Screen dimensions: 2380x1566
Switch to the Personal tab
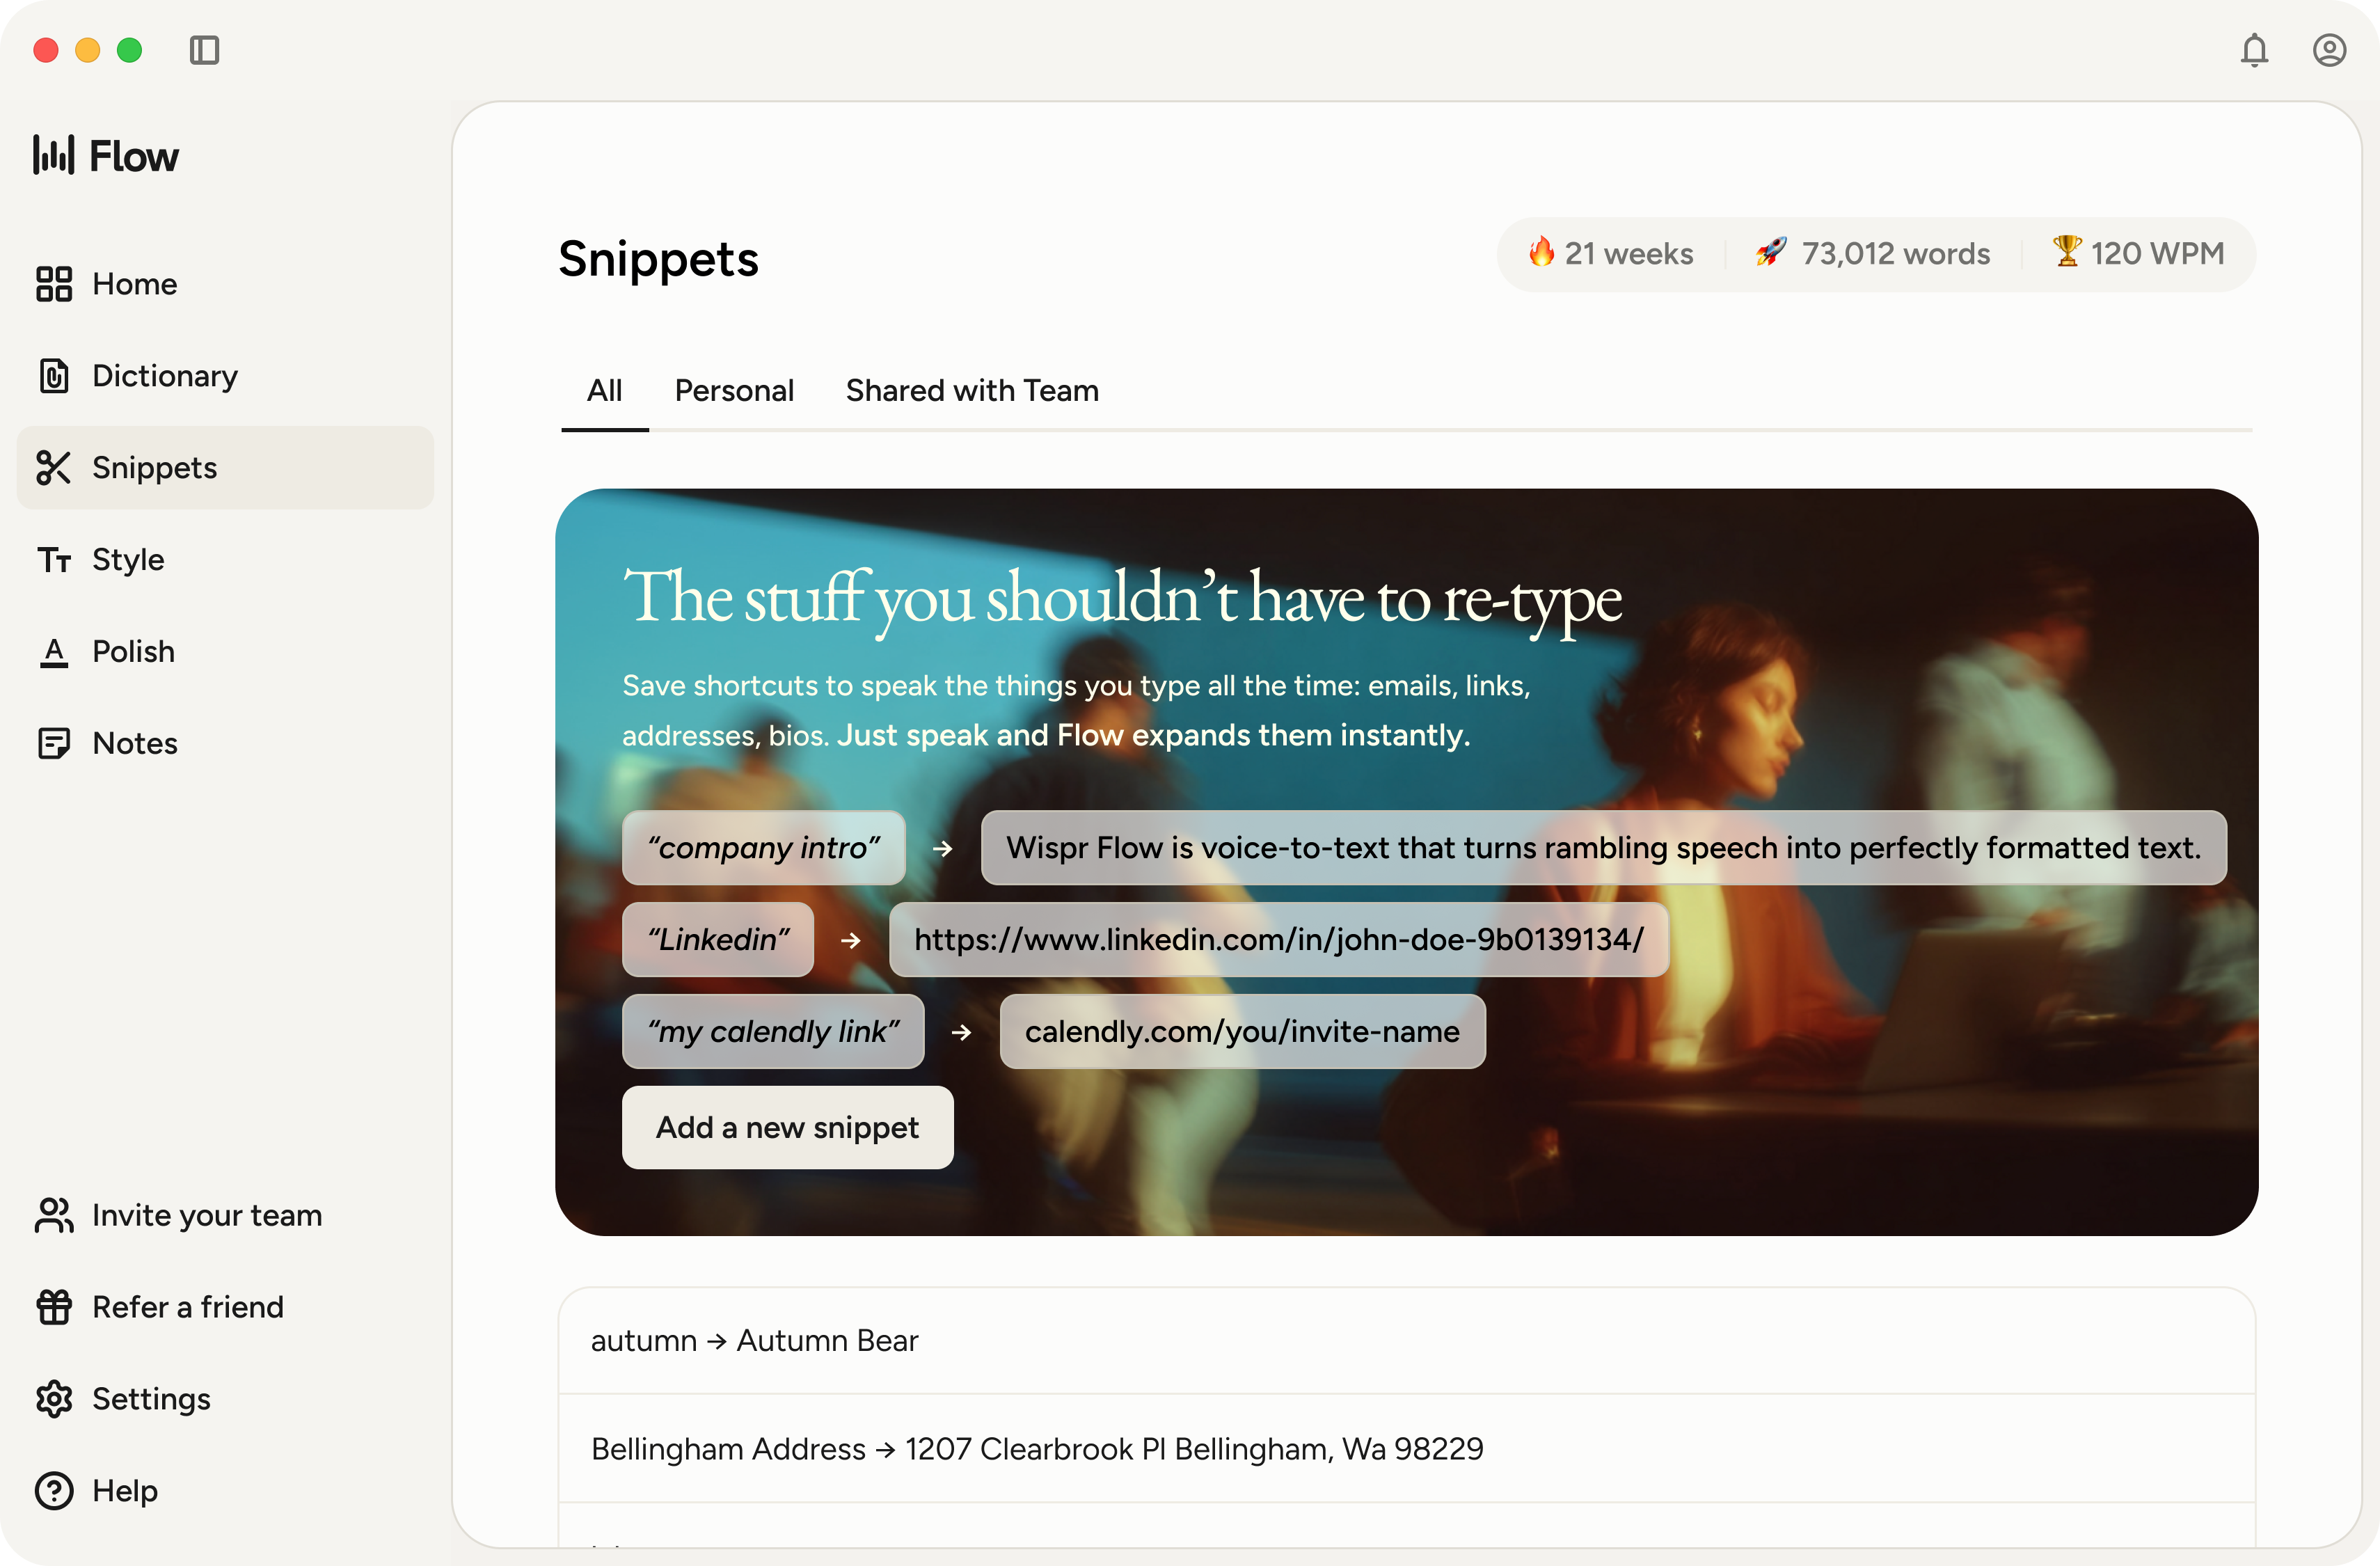pyautogui.click(x=734, y=390)
